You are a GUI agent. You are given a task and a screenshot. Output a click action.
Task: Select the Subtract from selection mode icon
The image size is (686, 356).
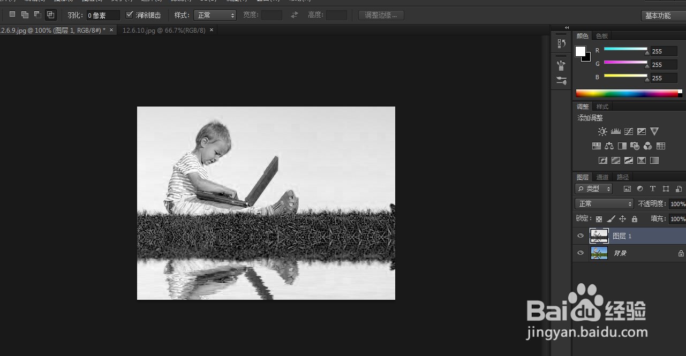pos(37,14)
